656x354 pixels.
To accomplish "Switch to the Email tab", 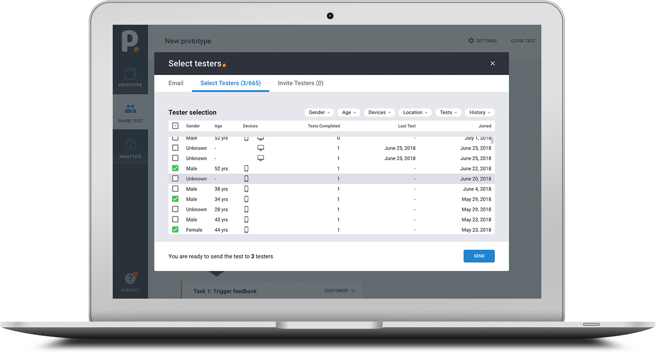I will point(176,83).
